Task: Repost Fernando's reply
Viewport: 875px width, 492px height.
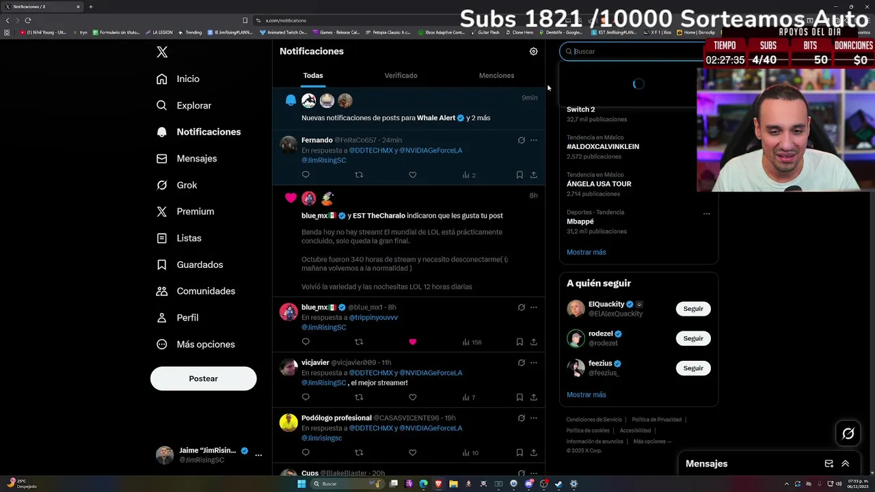Action: click(359, 175)
